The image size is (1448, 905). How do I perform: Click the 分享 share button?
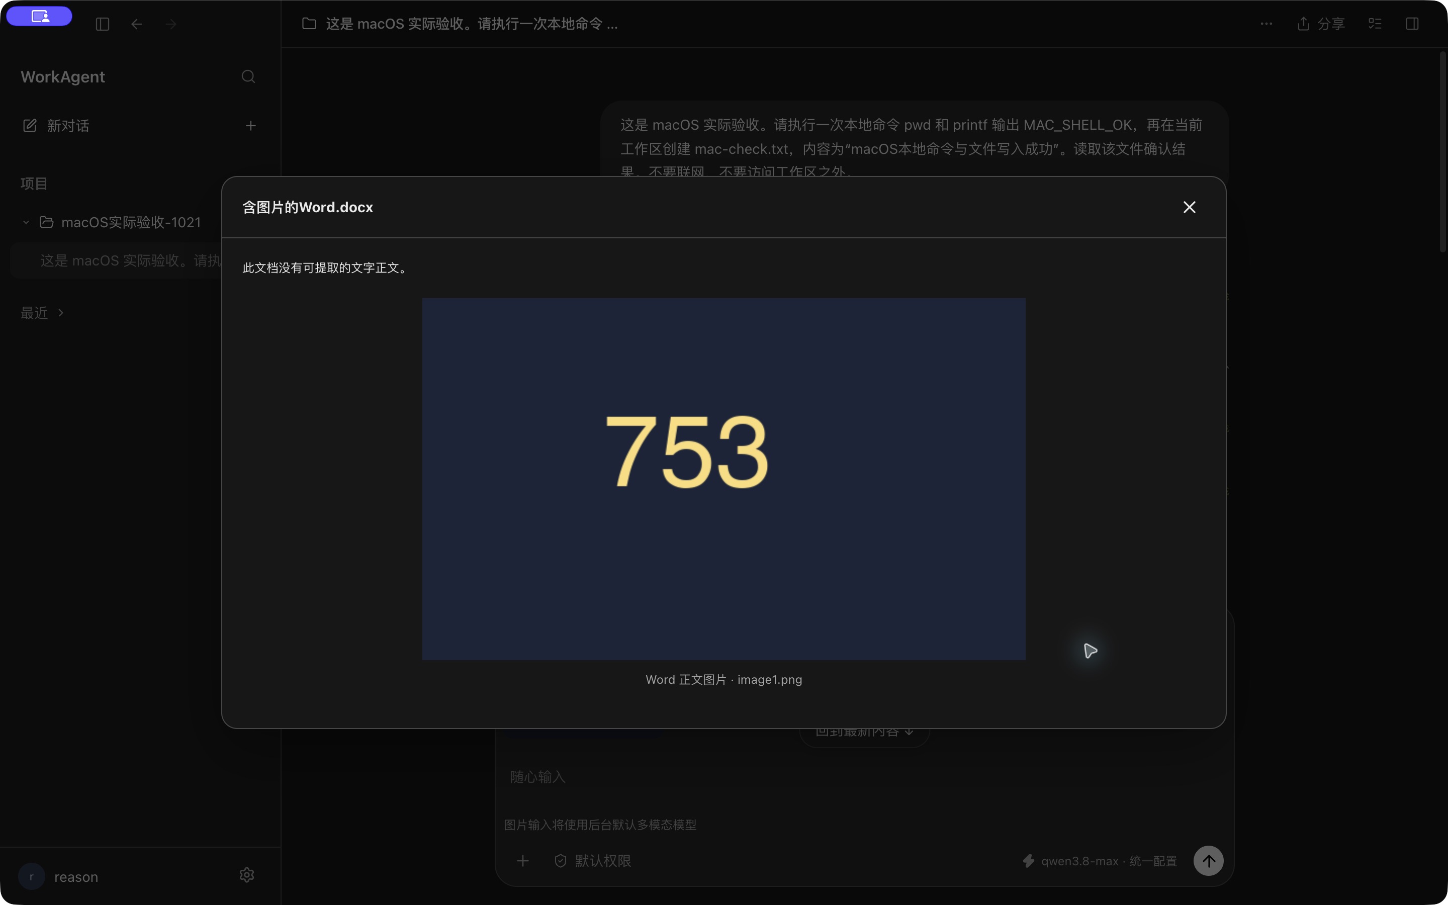[1321, 24]
